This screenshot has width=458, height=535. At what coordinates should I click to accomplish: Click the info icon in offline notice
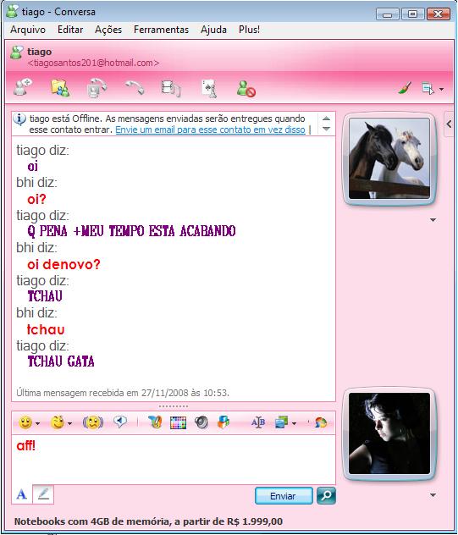19,119
